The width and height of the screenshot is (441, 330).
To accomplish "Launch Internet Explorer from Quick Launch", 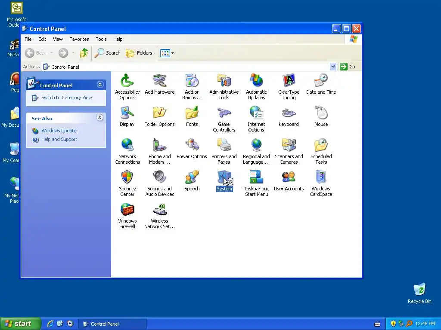I will [50, 324].
